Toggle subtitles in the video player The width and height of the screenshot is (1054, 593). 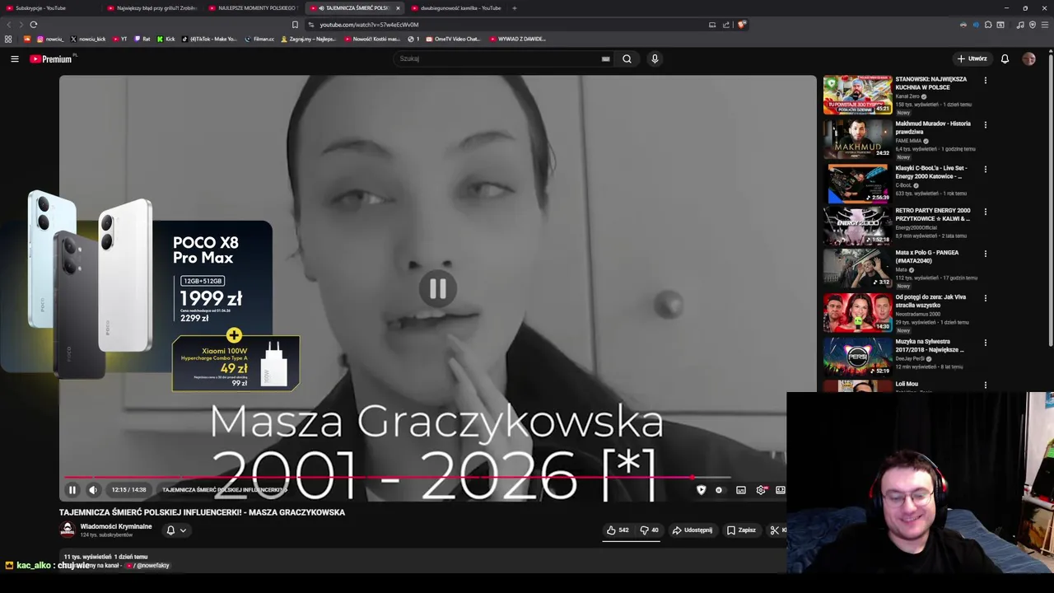pos(741,490)
